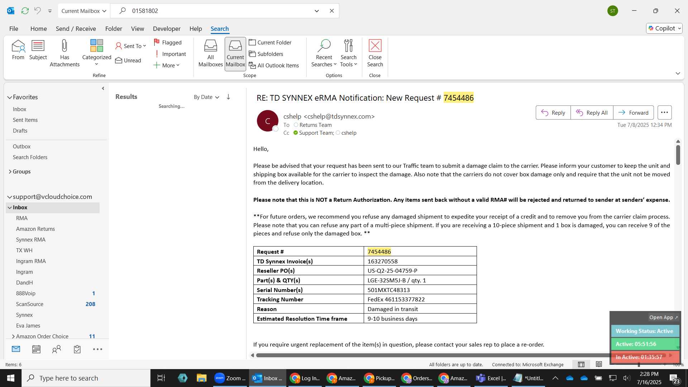Click sender avatar for cshelp
This screenshot has width=688, height=387.
point(267,121)
